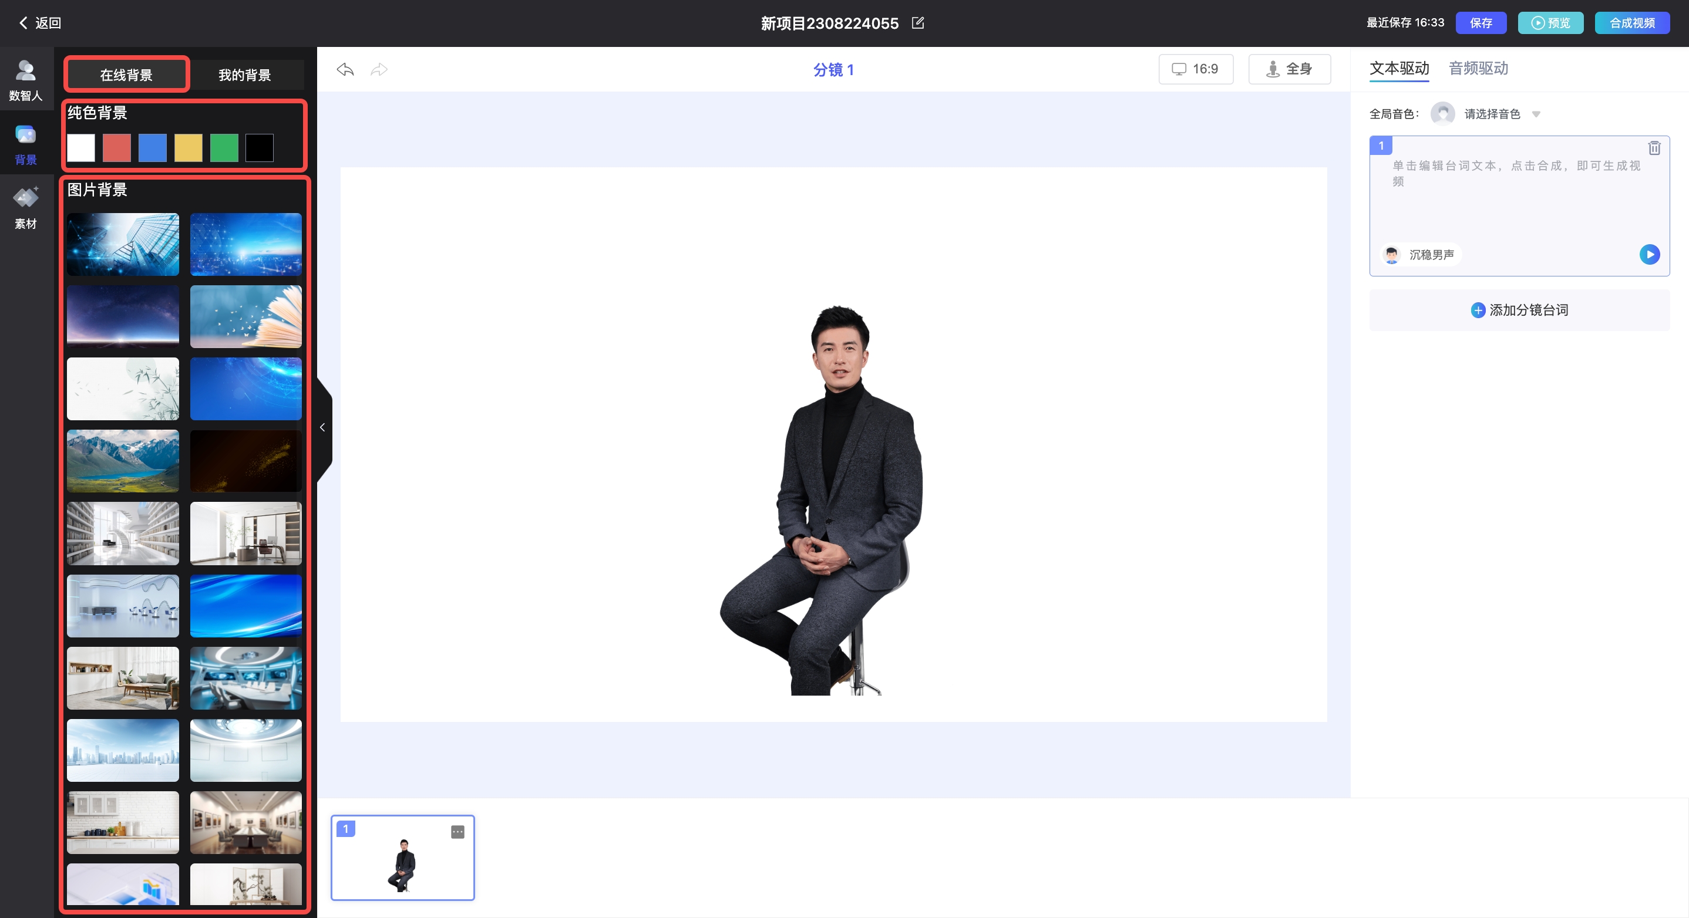Select the white circular ceiling studio background
This screenshot has height=918, width=1689.
tap(246, 750)
